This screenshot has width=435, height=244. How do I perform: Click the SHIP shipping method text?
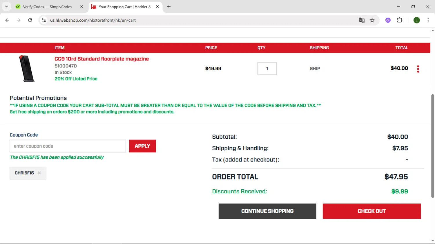[315, 69]
